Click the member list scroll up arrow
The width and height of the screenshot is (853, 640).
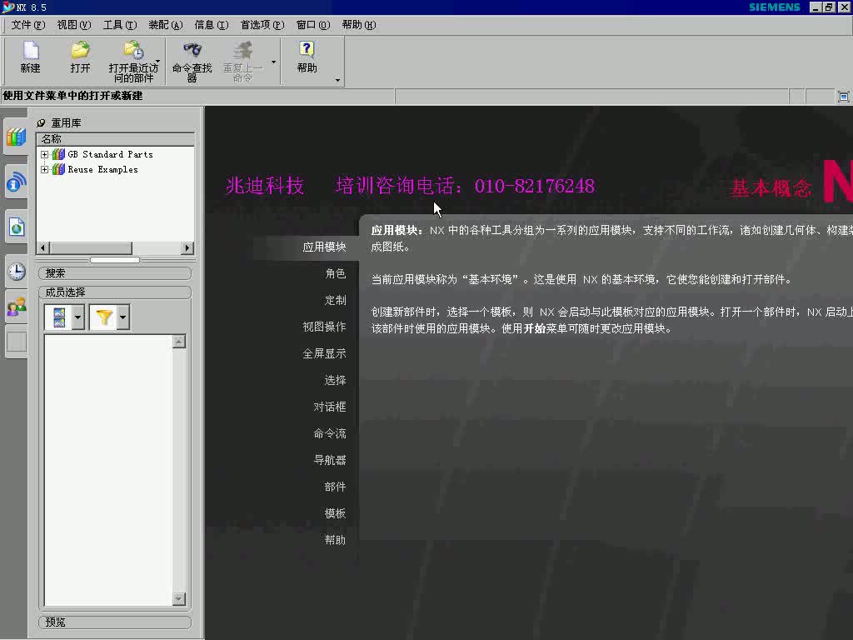point(179,341)
